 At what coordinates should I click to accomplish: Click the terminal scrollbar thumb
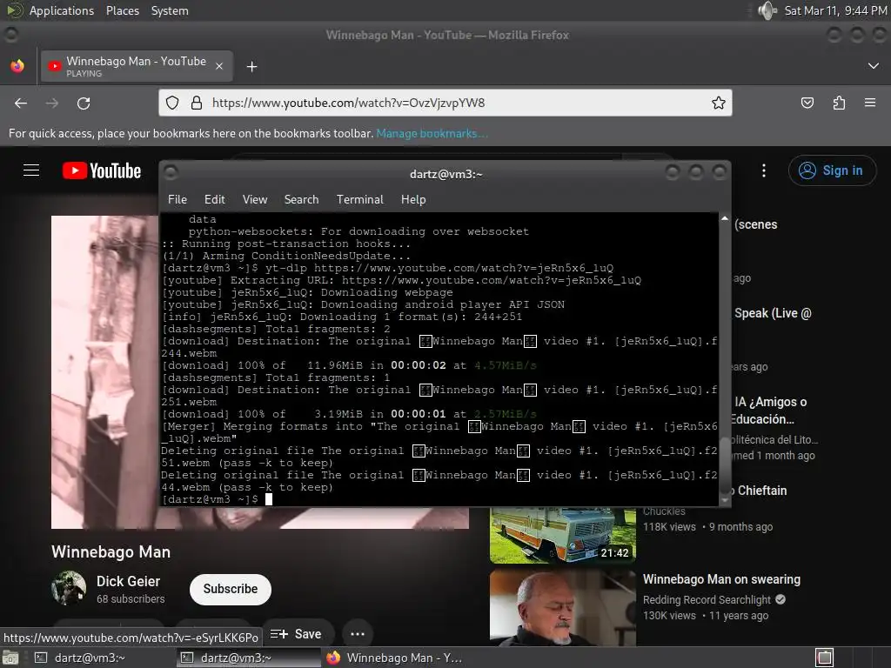[x=725, y=466]
